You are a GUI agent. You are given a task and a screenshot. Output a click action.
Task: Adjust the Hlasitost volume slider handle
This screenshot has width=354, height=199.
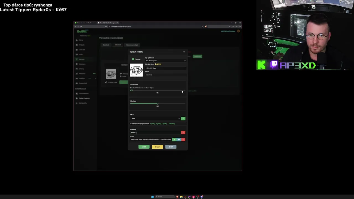point(158,104)
